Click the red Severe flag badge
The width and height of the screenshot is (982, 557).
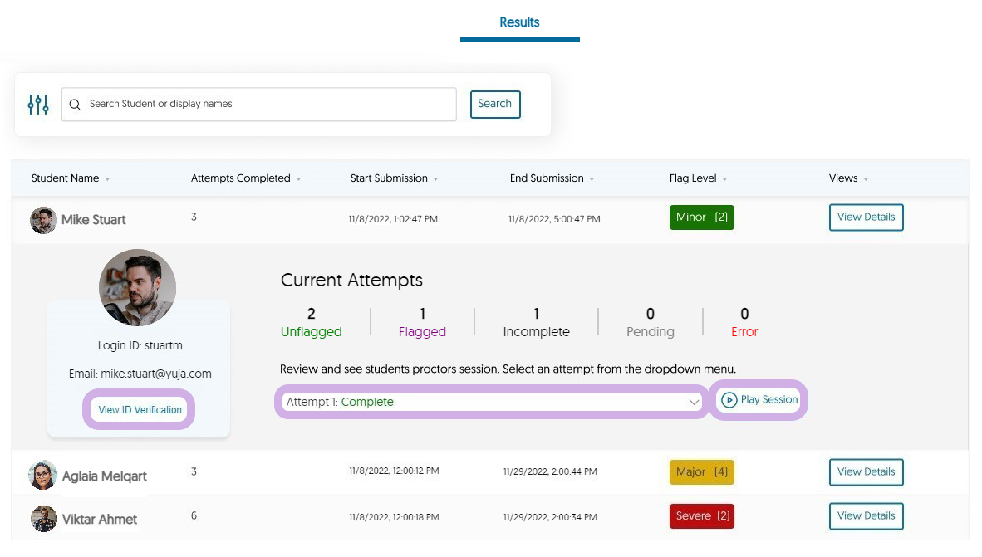pos(701,516)
